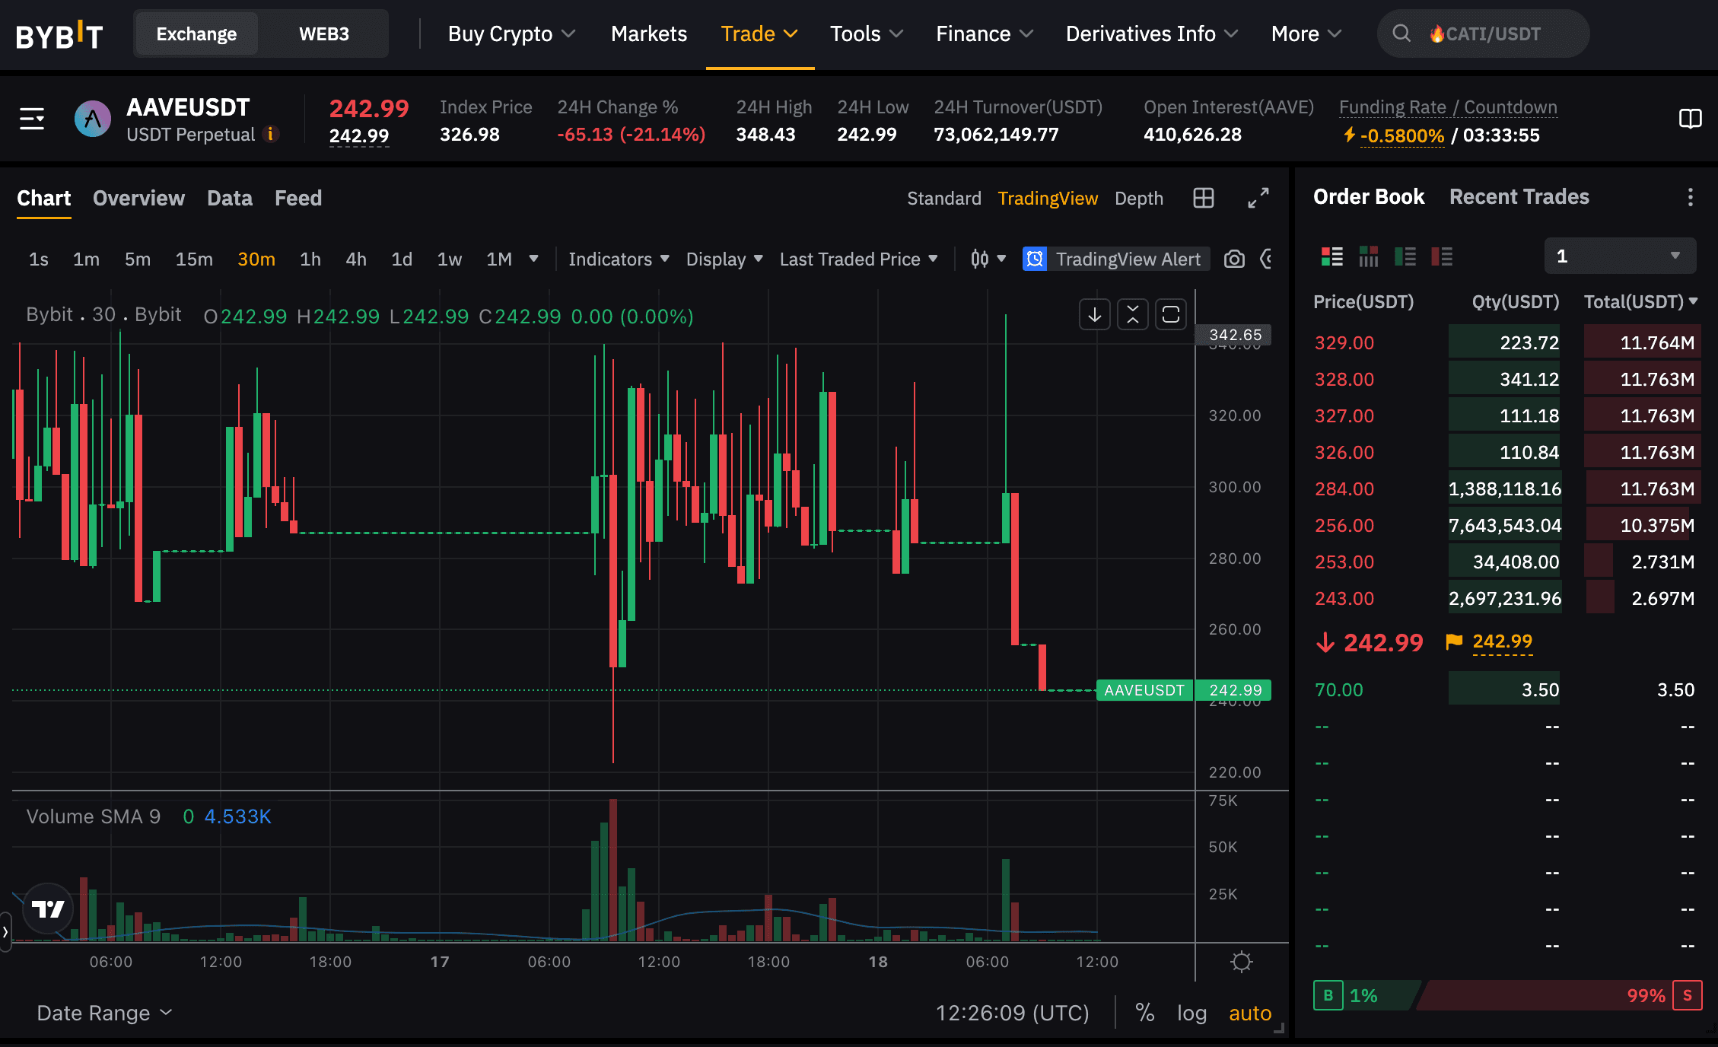Viewport: 1718px width, 1047px height.
Task: Toggle percentage scale on chart
Action: pyautogui.click(x=1145, y=1013)
